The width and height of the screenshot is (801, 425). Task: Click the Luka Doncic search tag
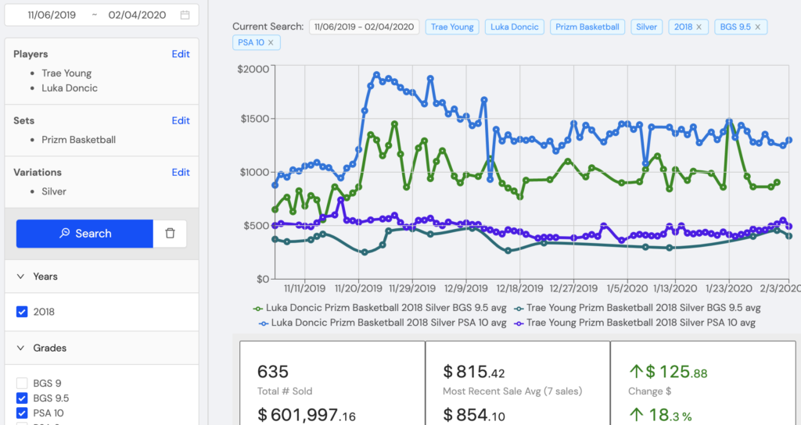(x=515, y=27)
